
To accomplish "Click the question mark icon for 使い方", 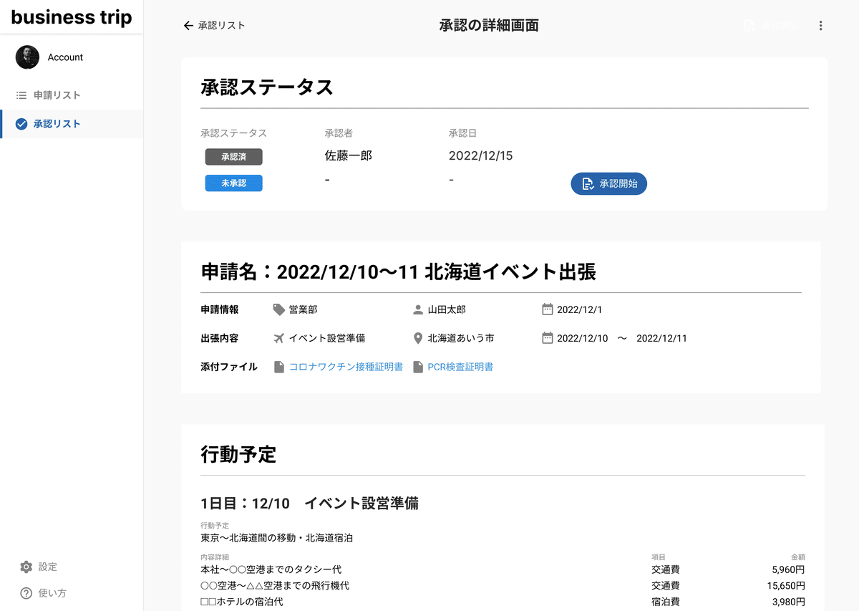I will (x=26, y=593).
